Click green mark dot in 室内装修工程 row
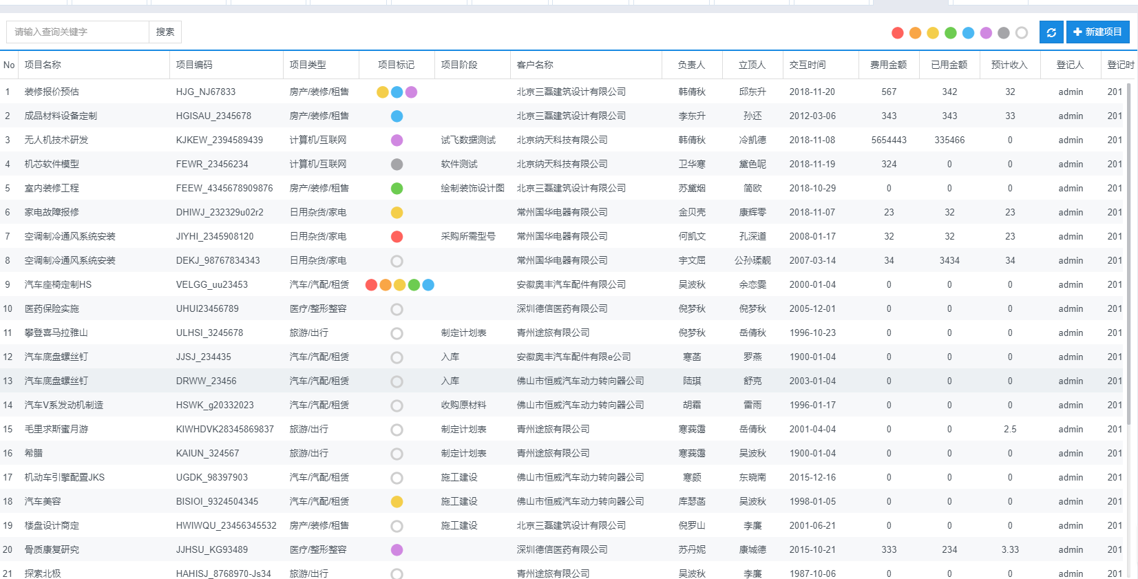 397,189
